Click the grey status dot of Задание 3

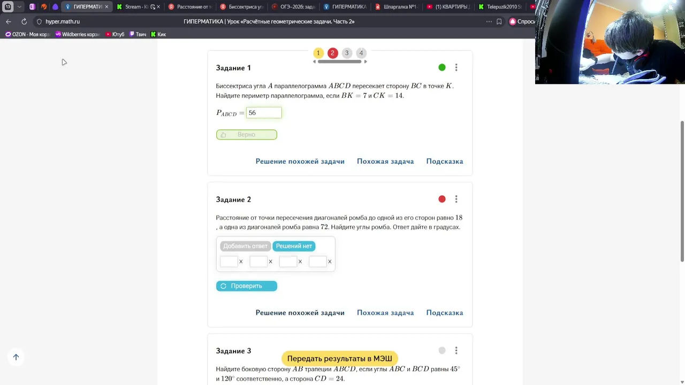tap(442, 350)
